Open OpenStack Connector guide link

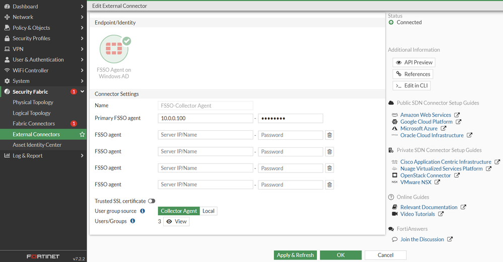(425, 176)
